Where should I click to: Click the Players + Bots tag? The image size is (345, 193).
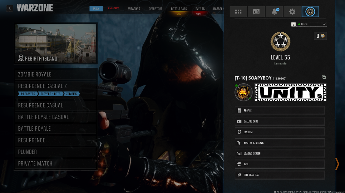coord(50,94)
